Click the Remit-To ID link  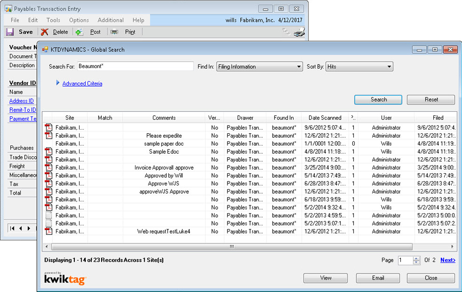tap(23, 110)
